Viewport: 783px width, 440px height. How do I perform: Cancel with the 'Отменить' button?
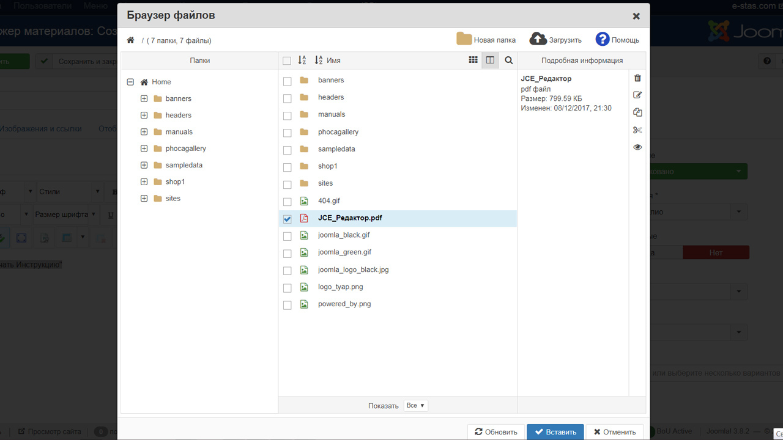(615, 432)
